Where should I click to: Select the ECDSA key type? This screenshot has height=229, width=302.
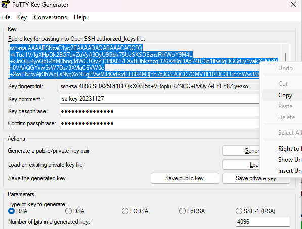[135, 211]
